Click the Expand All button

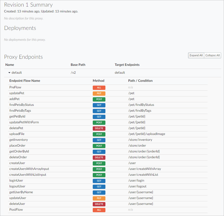point(196,55)
